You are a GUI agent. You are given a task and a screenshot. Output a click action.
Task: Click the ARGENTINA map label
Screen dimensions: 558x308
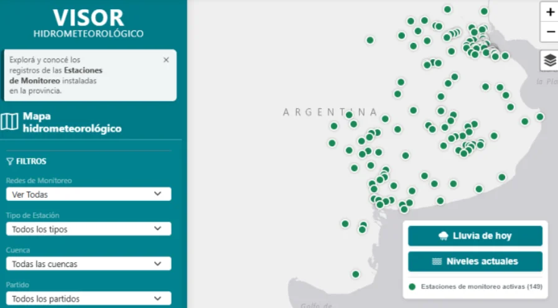[330, 113]
